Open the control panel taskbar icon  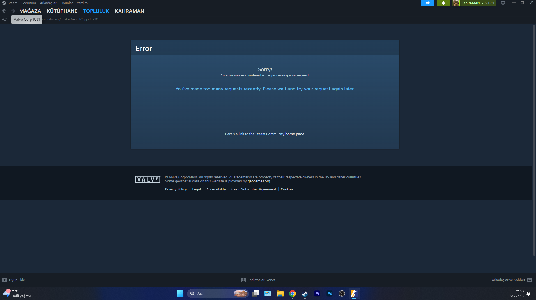click(268, 294)
